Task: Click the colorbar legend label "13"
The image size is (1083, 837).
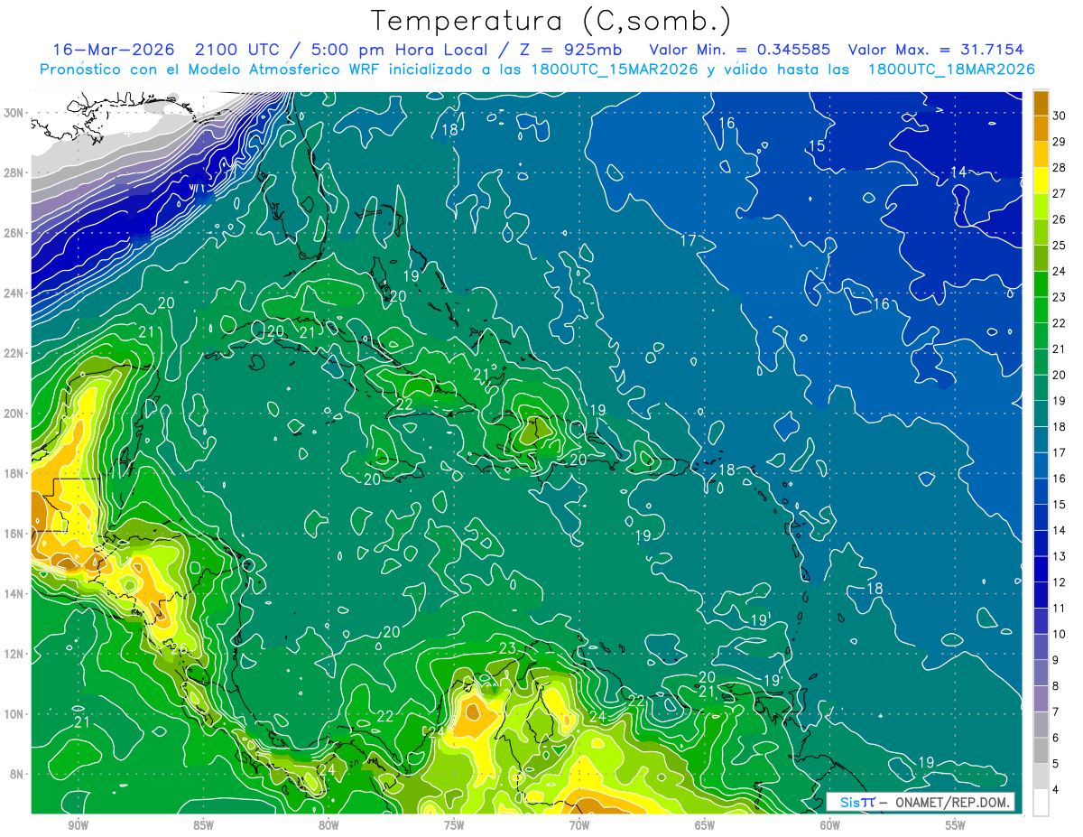Action: 1060,556
